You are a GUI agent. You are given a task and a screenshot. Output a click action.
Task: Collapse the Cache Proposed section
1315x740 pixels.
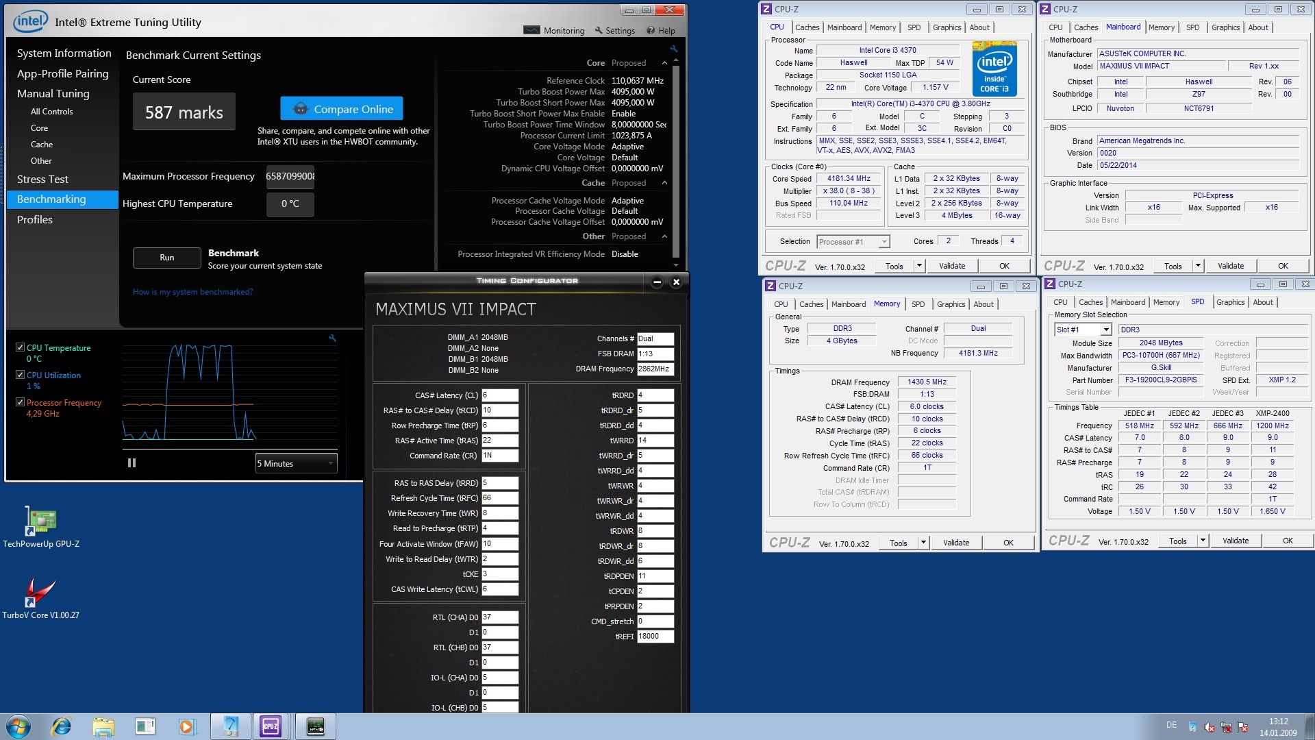click(664, 183)
